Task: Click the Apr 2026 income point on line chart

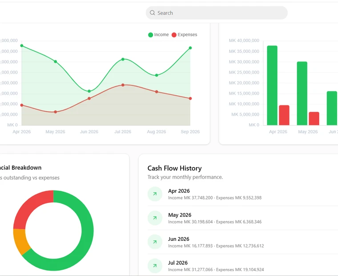Action: (22, 45)
